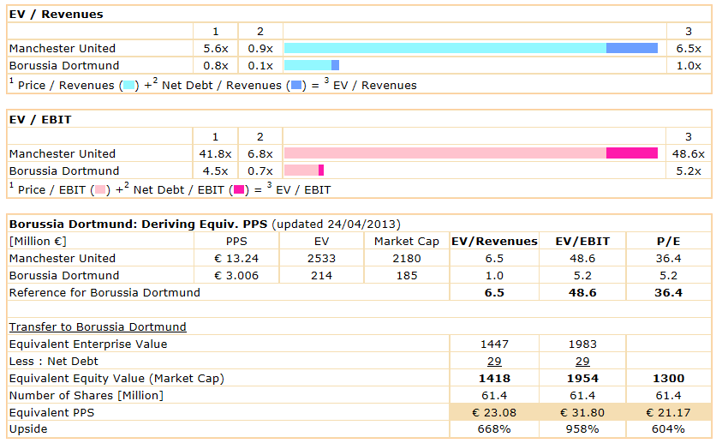The width and height of the screenshot is (716, 443).
Task: Click the light pink Manchester United EBIT bar
Action: (x=445, y=153)
